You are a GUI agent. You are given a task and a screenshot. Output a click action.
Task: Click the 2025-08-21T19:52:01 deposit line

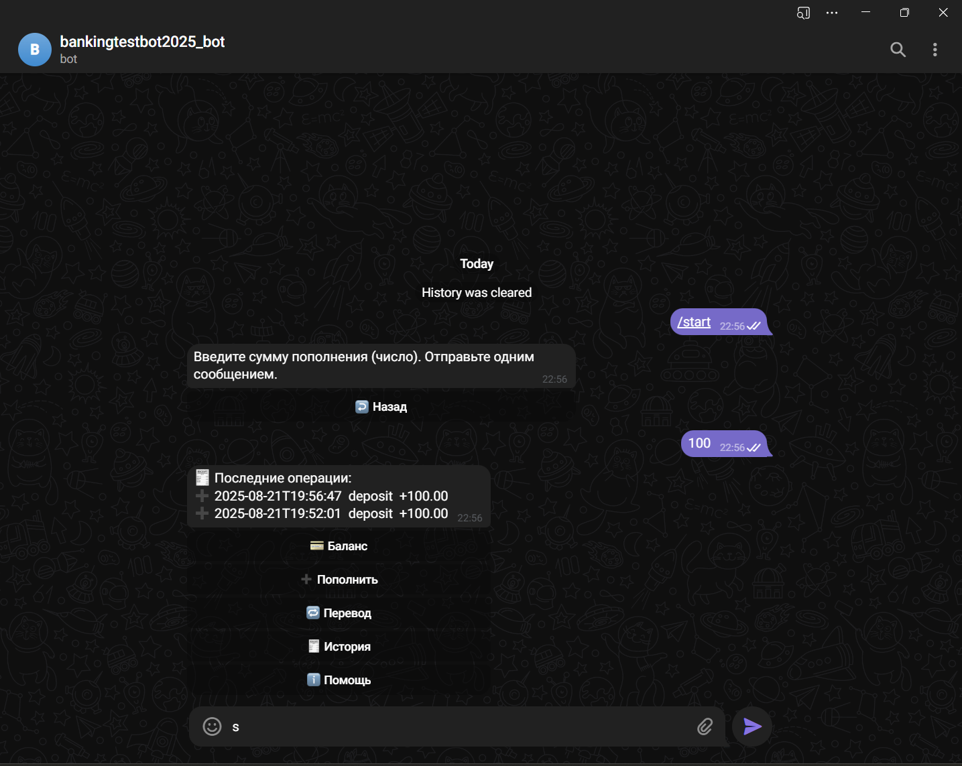coord(322,513)
